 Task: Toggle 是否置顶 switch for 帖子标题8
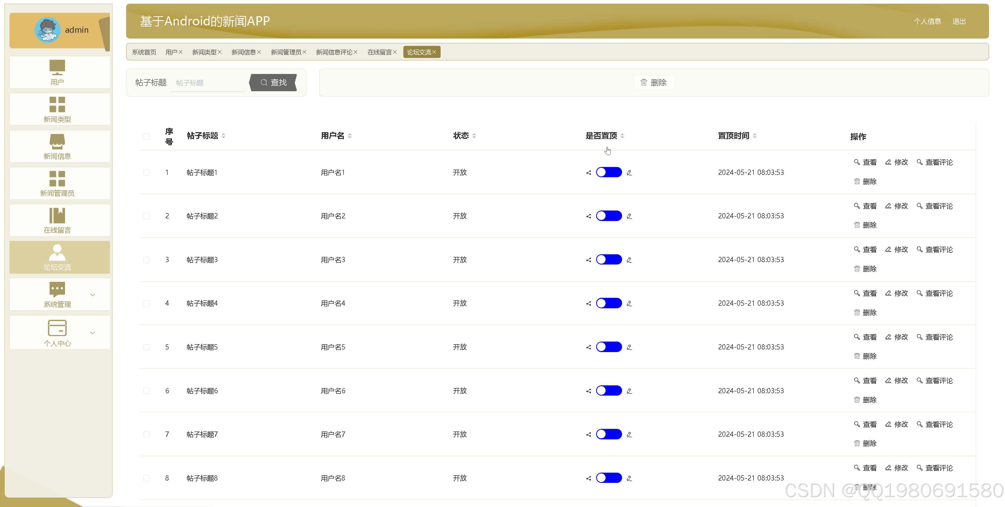(609, 478)
